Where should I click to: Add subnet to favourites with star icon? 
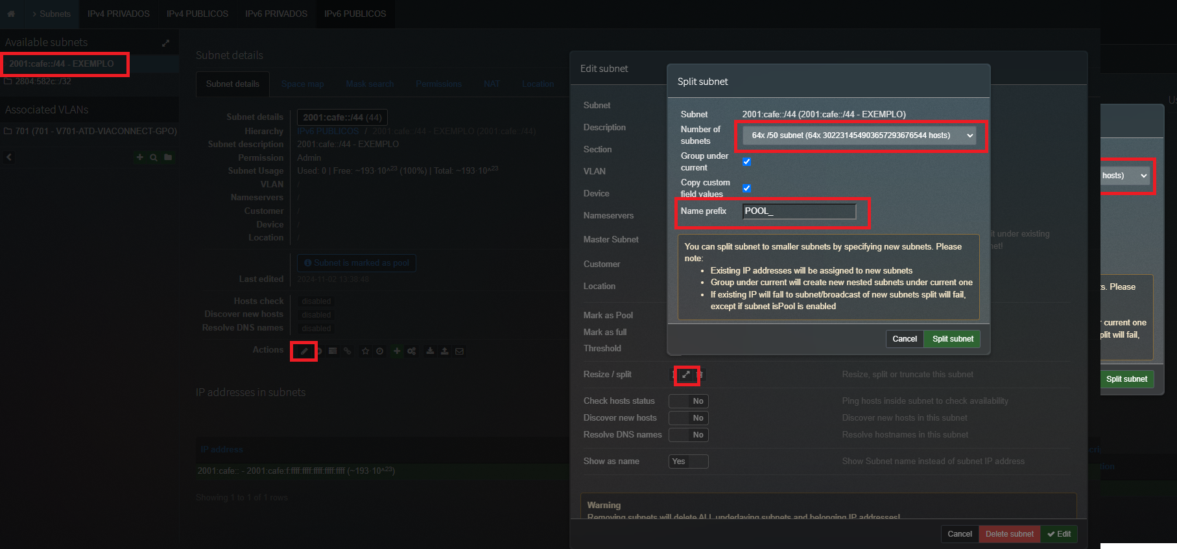coord(366,351)
